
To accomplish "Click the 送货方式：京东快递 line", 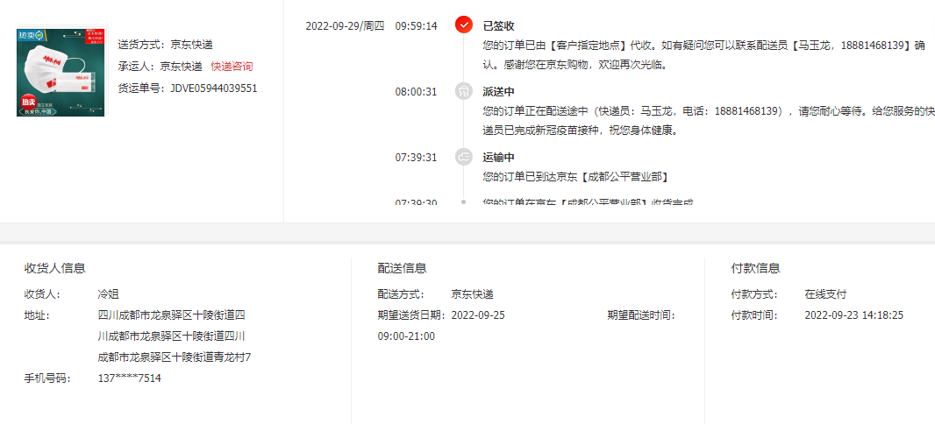I will pyautogui.click(x=165, y=44).
